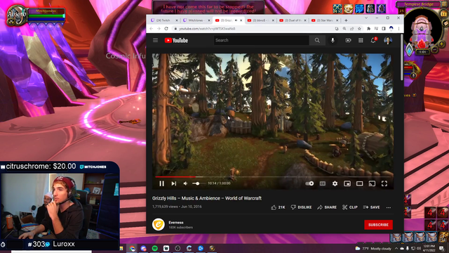
Task: Switch to theater mode
Action: [x=359, y=183]
